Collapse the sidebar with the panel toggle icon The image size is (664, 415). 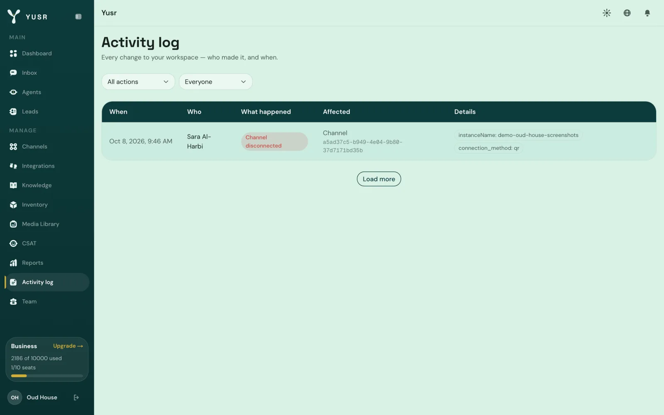tap(78, 17)
